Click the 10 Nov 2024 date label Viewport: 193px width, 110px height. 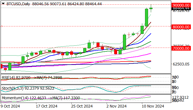(153, 106)
